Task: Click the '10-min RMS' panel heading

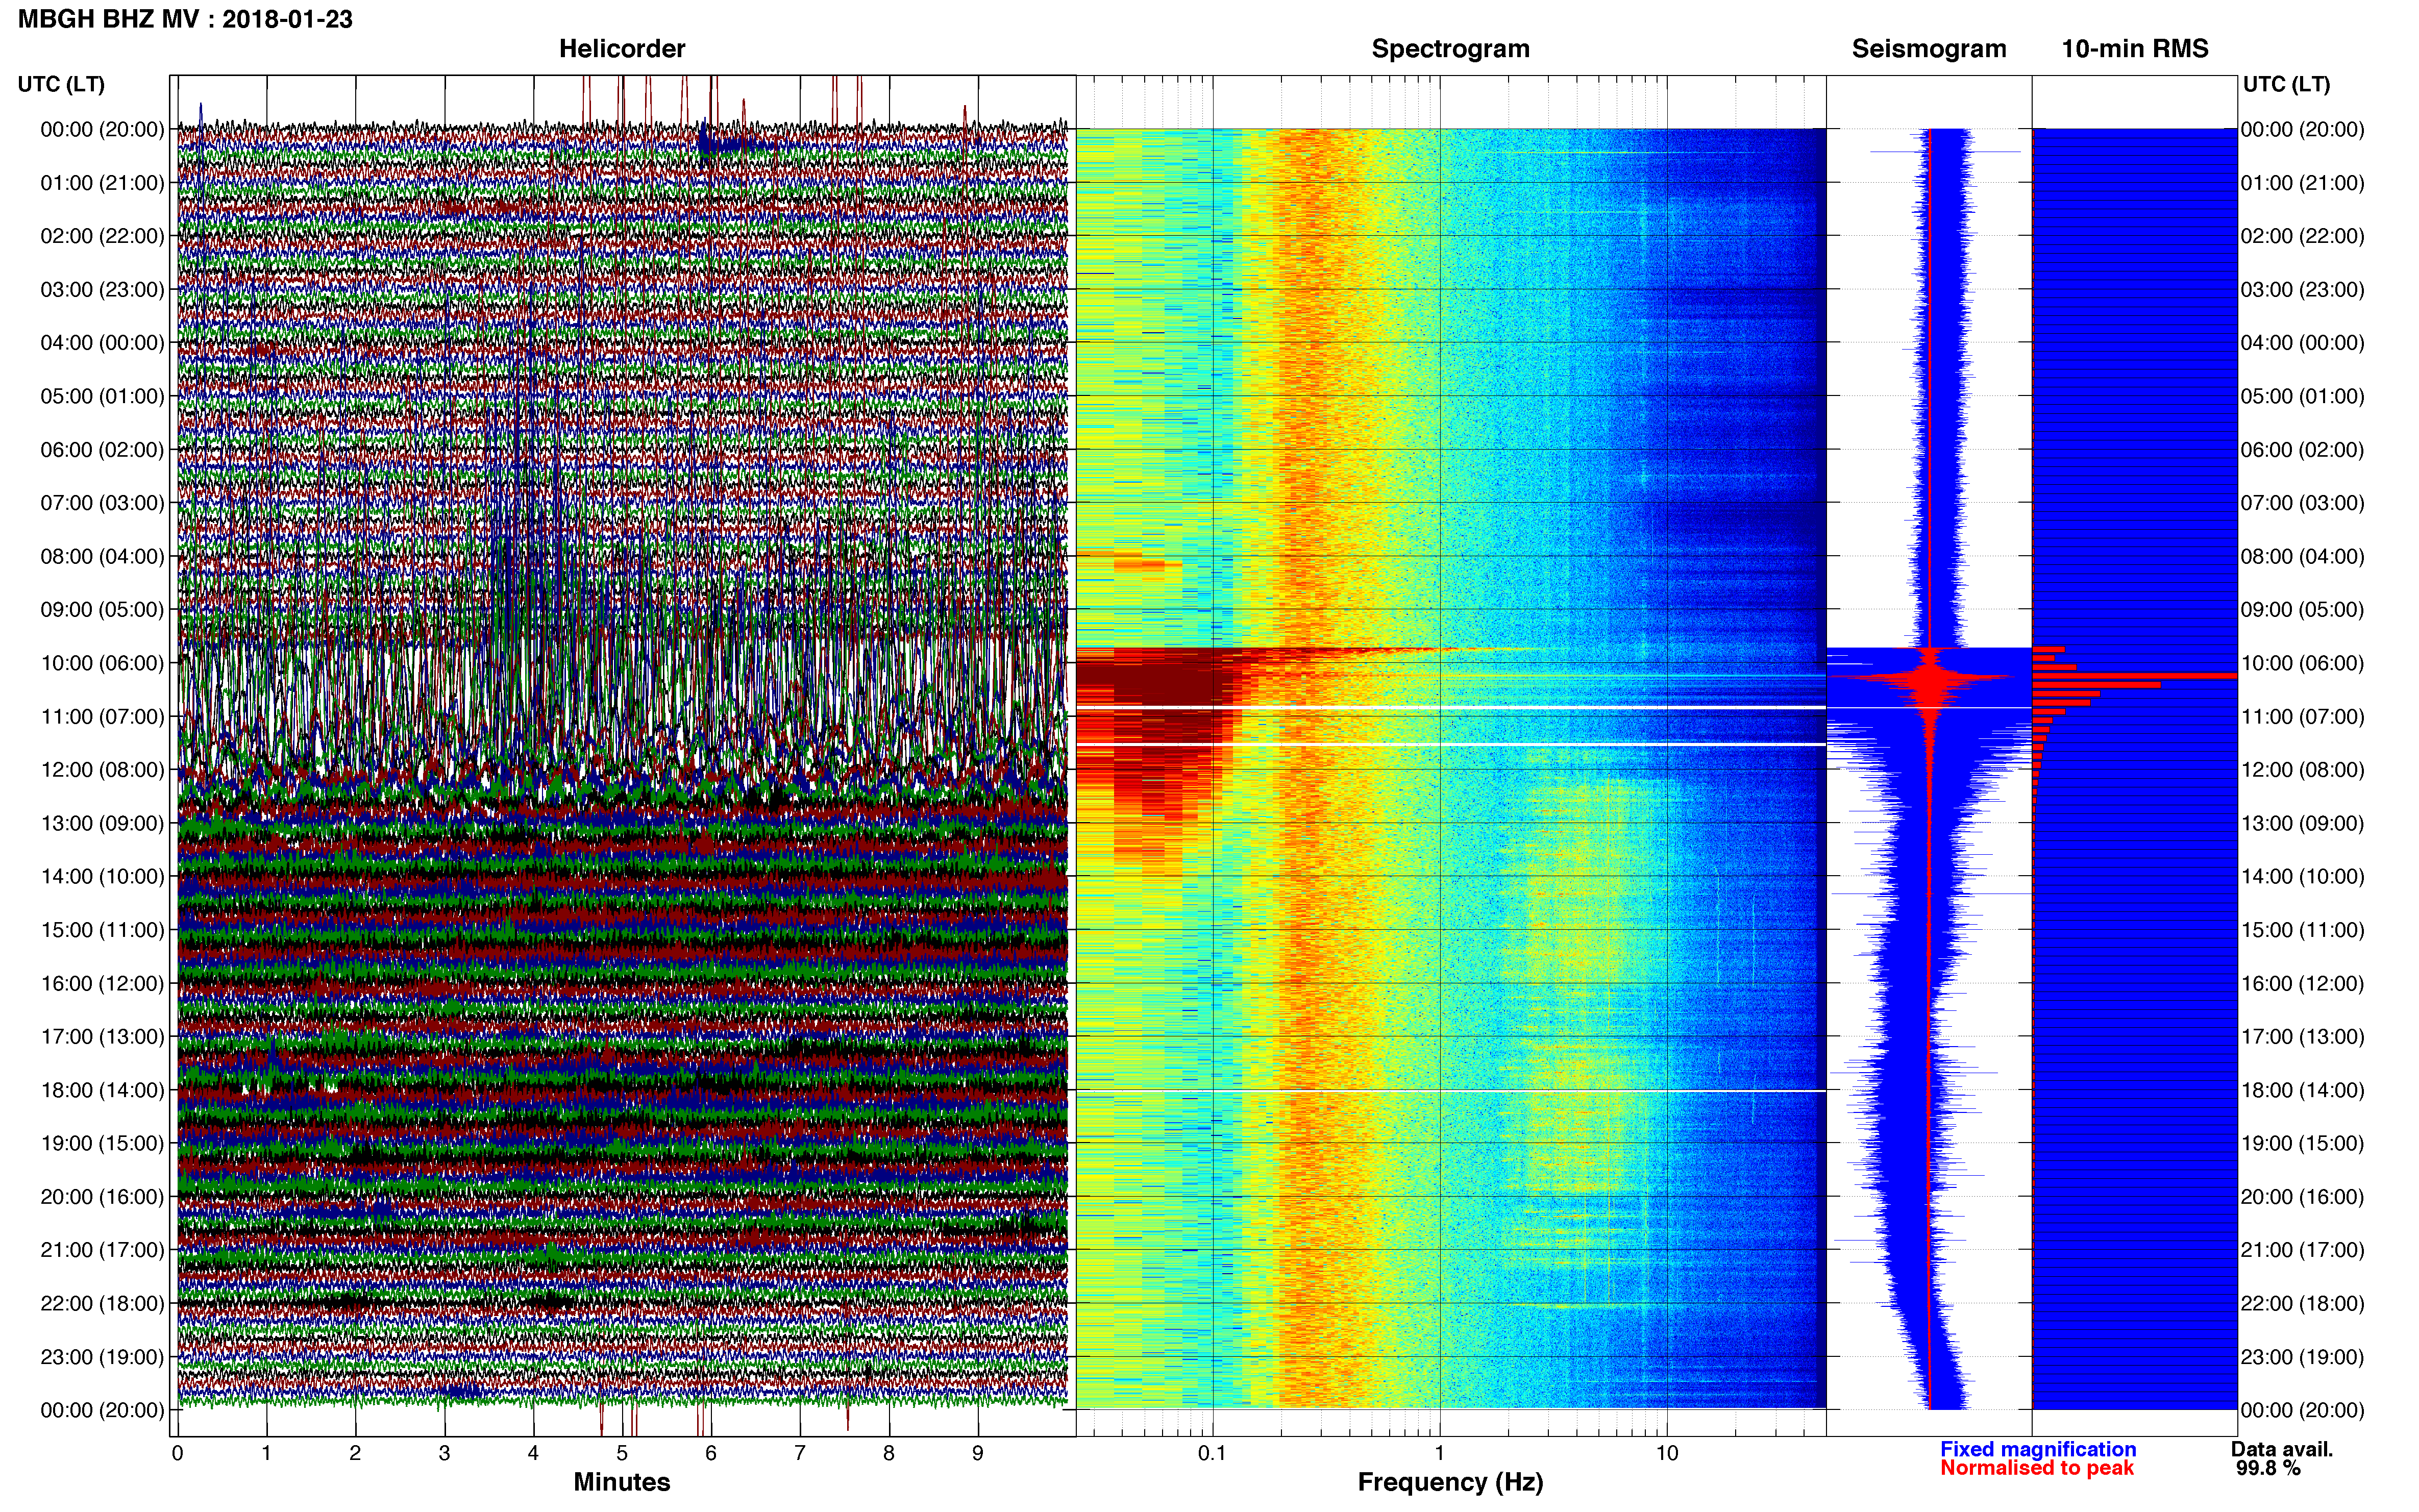Action: coord(2135,48)
